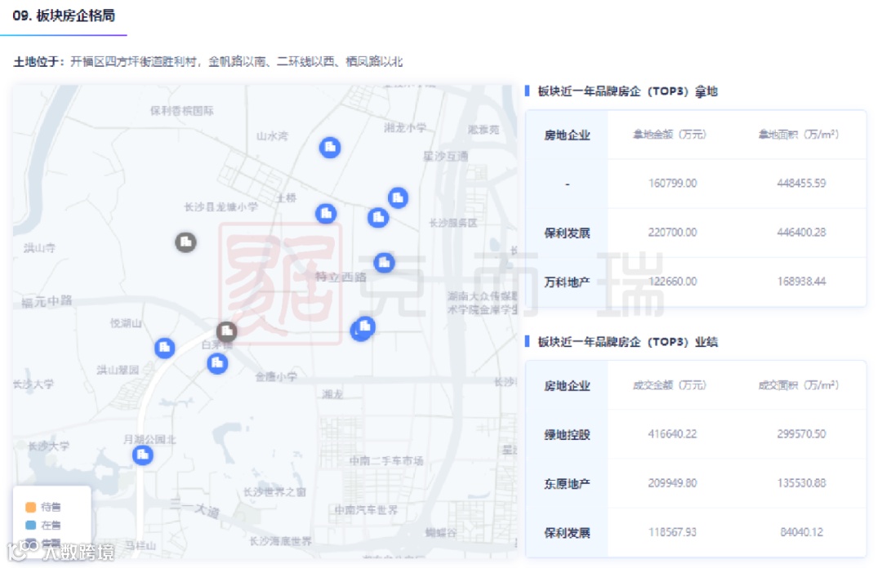Click the 待售 legend label

point(51,507)
